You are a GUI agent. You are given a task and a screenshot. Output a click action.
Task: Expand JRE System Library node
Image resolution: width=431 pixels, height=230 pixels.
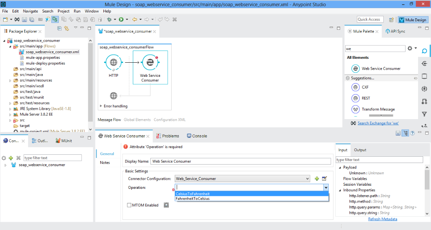(x=10, y=109)
